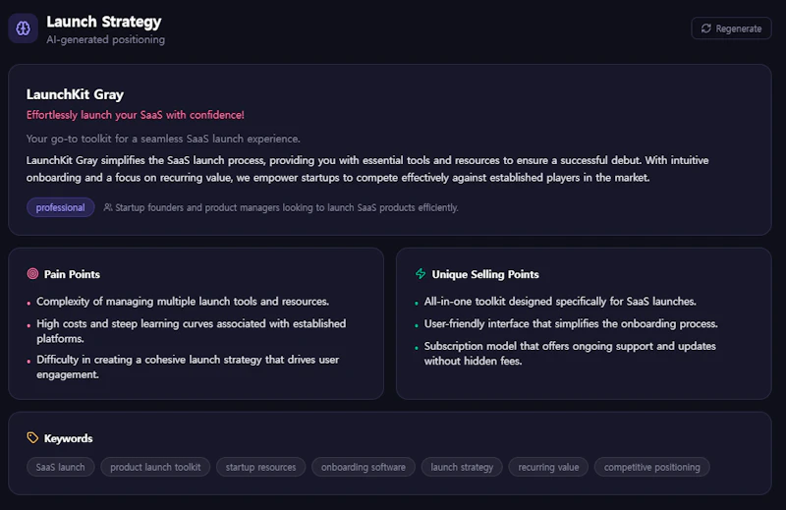Click 'High costs and steep learning curves' bullet
The width and height of the screenshot is (786, 510).
click(191, 331)
